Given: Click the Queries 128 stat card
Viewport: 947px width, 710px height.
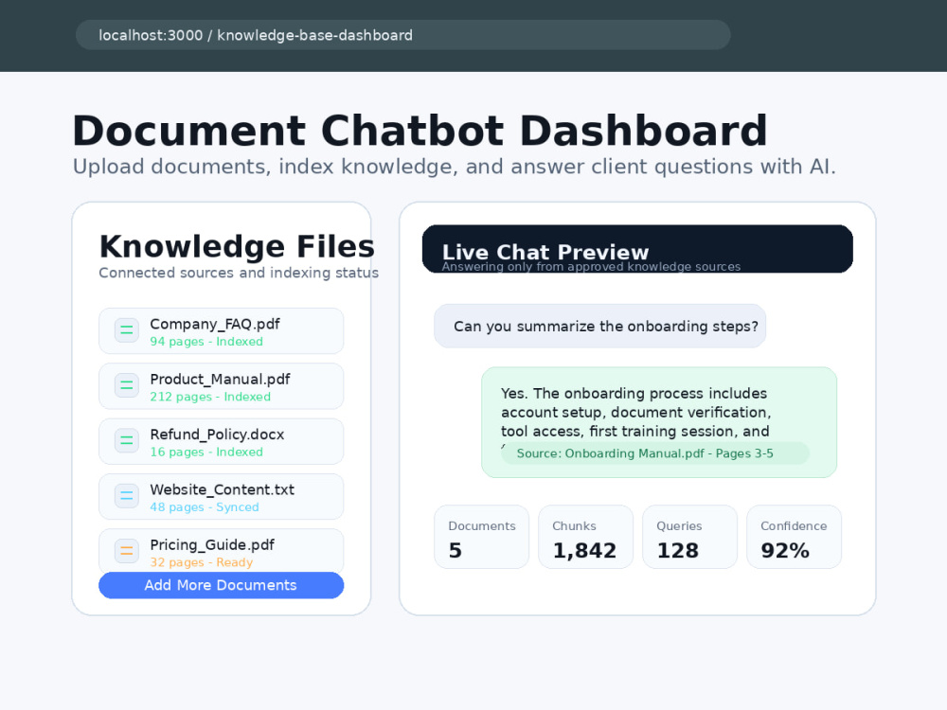Looking at the screenshot, I should [689, 537].
